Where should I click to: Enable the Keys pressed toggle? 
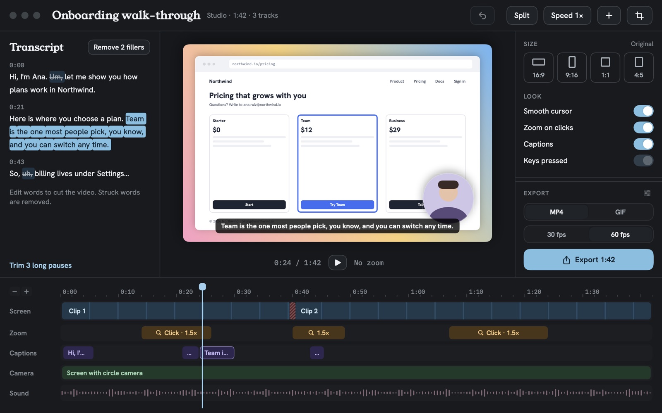click(643, 161)
